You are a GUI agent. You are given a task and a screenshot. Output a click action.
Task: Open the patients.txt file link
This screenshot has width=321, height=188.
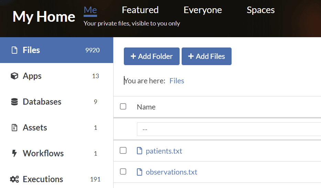pyautogui.click(x=164, y=151)
